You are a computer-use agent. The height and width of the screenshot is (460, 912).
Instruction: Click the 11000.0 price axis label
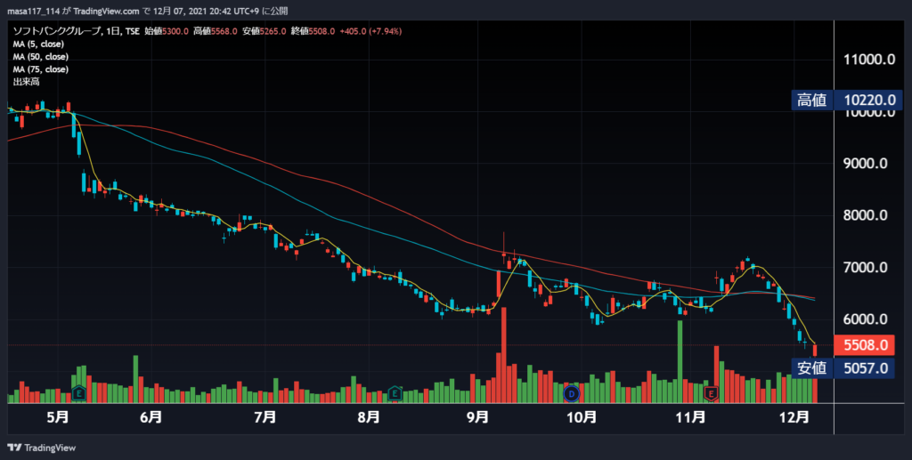pos(869,60)
